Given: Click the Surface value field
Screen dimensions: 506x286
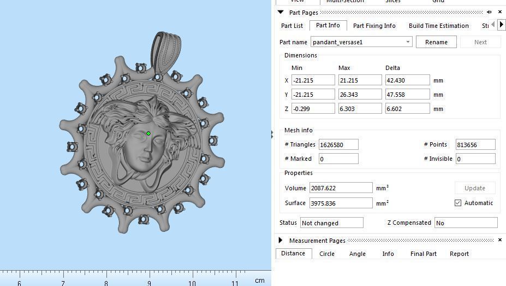Looking at the screenshot, I should pyautogui.click(x=341, y=203).
